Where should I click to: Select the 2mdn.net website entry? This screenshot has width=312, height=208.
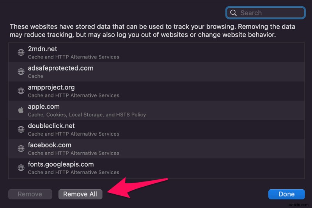click(x=156, y=53)
